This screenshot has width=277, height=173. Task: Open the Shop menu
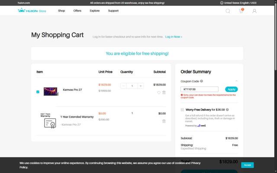[x=61, y=11]
